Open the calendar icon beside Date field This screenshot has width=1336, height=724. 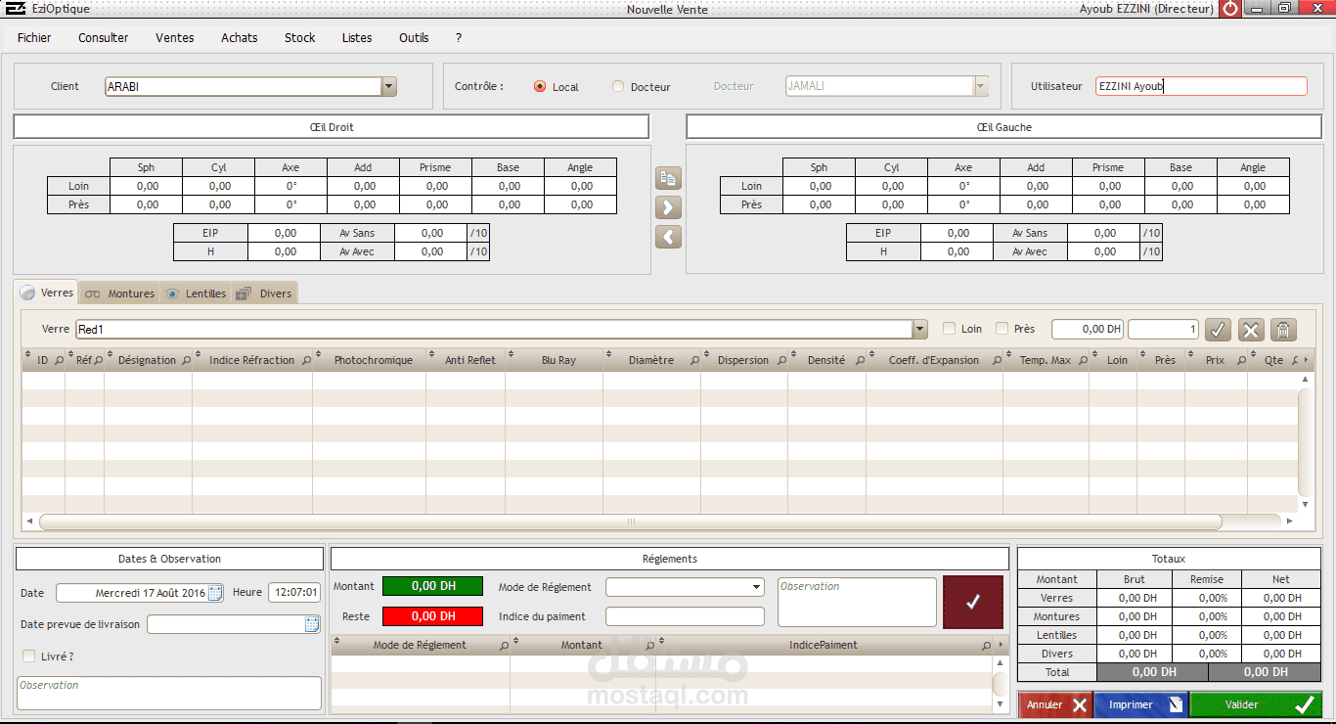(x=215, y=593)
